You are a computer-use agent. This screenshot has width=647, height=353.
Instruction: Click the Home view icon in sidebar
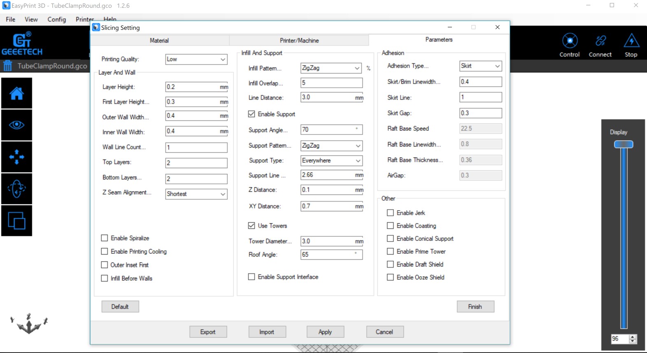(x=16, y=93)
